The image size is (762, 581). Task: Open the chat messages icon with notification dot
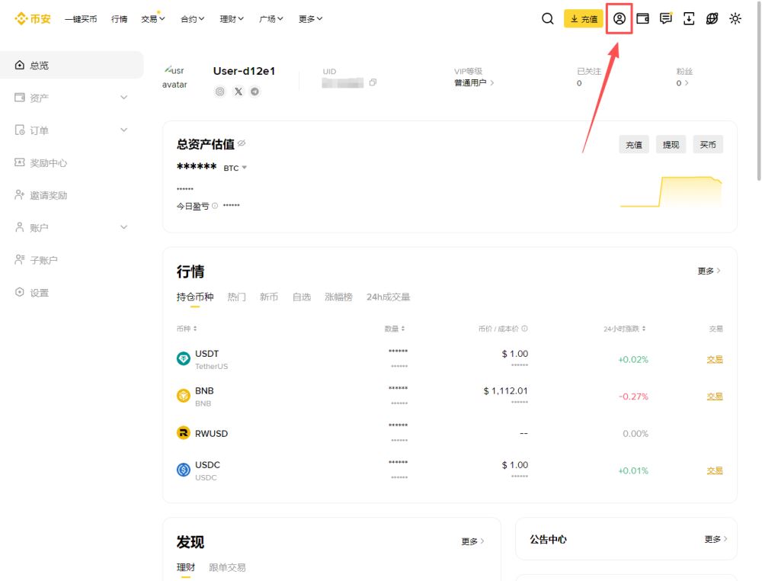[666, 18]
